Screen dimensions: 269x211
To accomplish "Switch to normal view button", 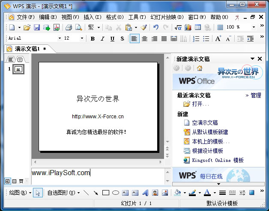I will [x=8, y=181].
